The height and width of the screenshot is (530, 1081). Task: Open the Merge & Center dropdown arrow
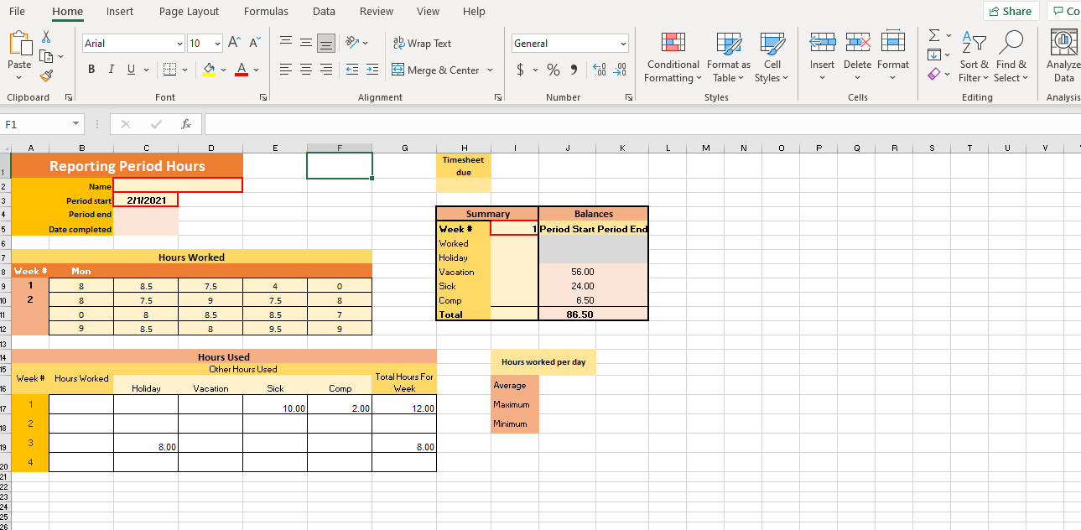pos(490,70)
